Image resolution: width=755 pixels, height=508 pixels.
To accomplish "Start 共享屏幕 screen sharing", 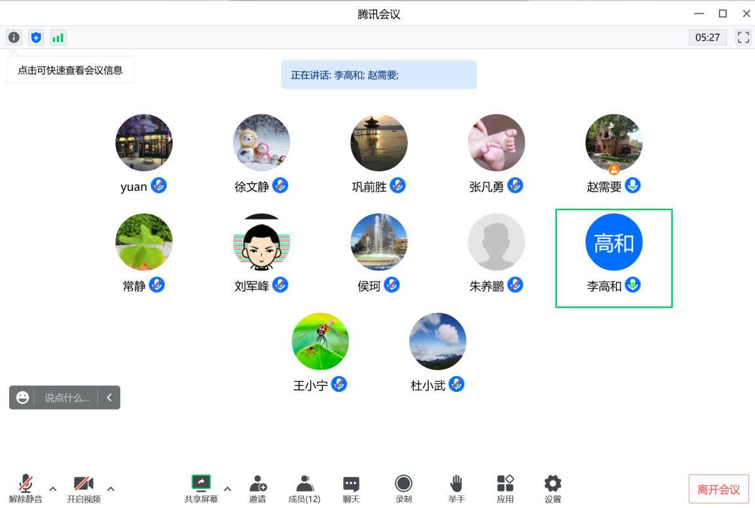I will coord(201,489).
